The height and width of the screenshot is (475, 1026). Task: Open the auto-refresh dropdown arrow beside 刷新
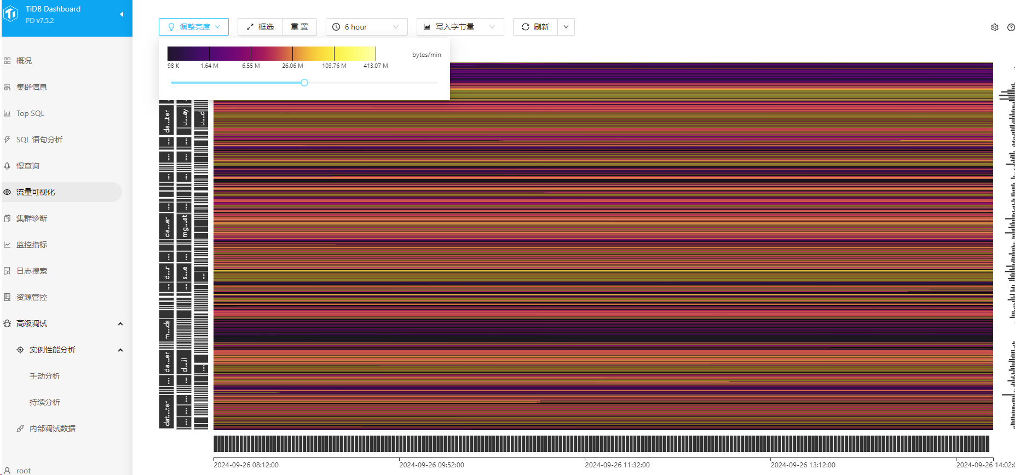[566, 27]
